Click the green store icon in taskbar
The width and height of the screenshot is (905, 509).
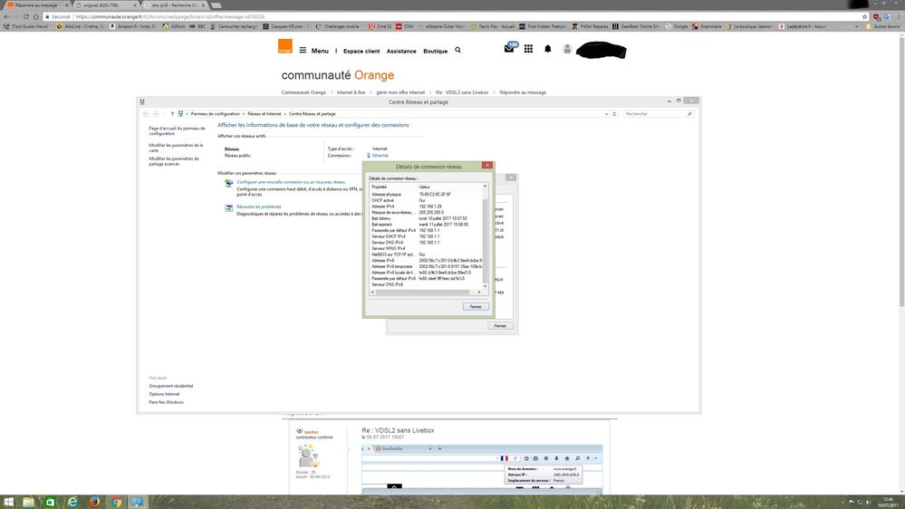pos(50,502)
